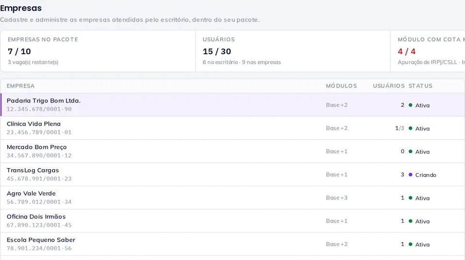Image resolution: width=465 pixels, height=260 pixels.
Task: Click the Empresa column header
Action: [21, 86]
